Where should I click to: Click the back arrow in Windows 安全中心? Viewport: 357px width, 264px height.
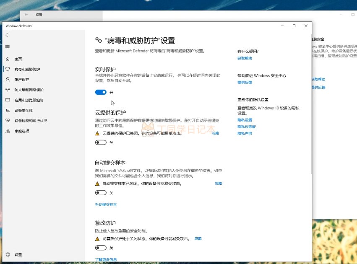(x=7, y=35)
